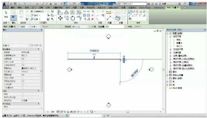Toggle the Properties palette button in the ribbon

pos(13,18)
